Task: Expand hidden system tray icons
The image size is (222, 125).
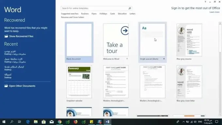Action: [183, 122]
